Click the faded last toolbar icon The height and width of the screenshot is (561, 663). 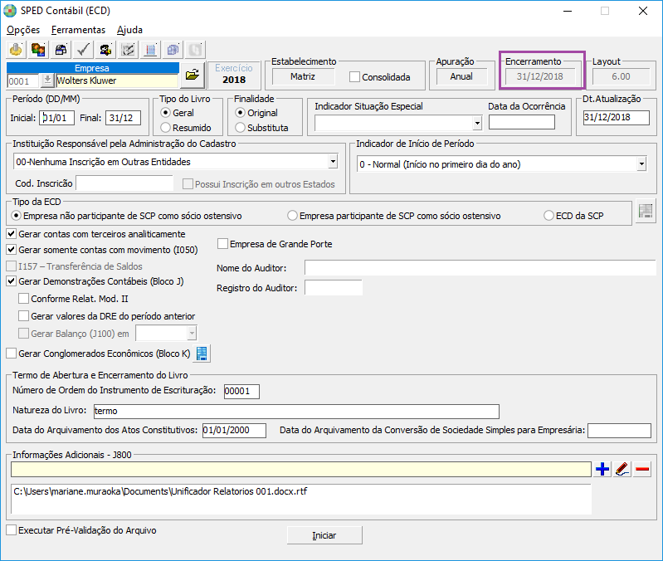[x=195, y=50]
